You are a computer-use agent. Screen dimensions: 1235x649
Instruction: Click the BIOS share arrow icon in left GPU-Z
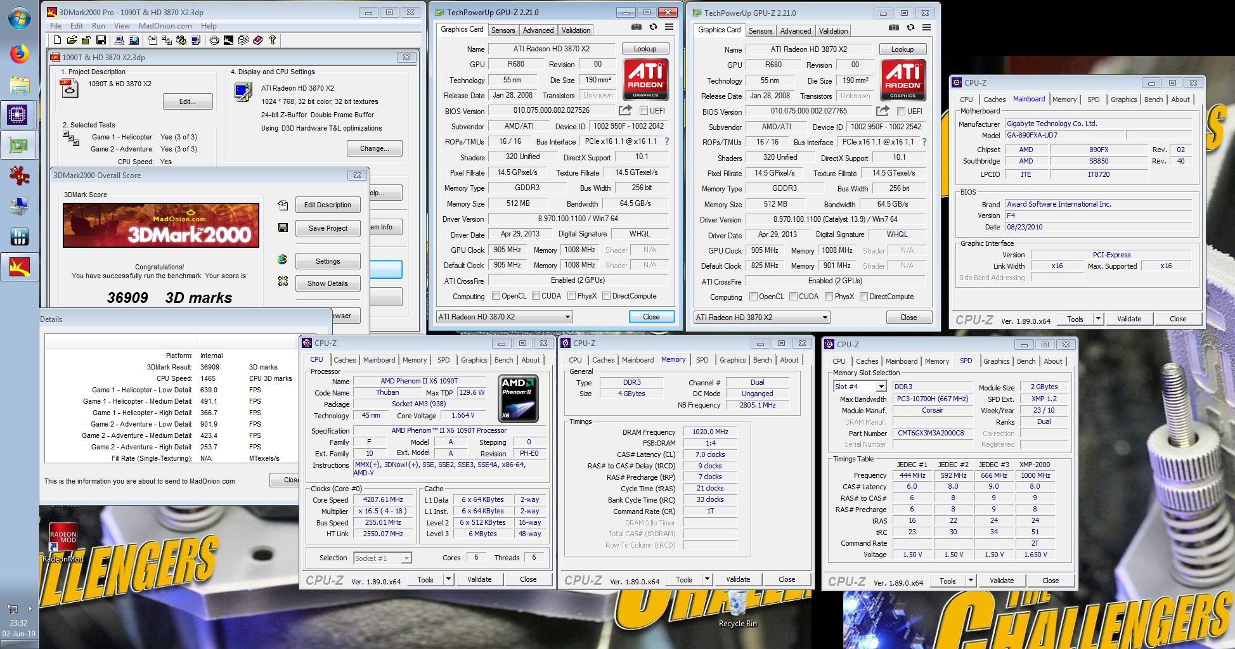626,110
